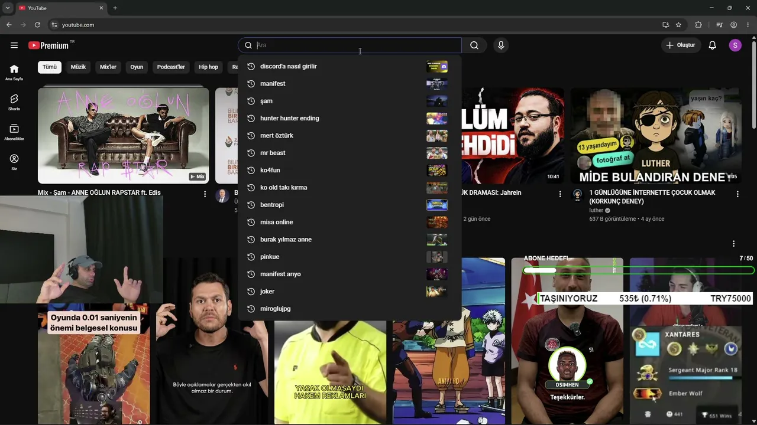Viewport: 757px width, 425px height.
Task: Play the ANNE OĞLUN RAP STAR mix thumbnail
Action: coord(123,136)
